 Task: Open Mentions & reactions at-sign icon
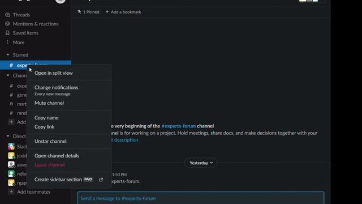[x=7, y=24]
